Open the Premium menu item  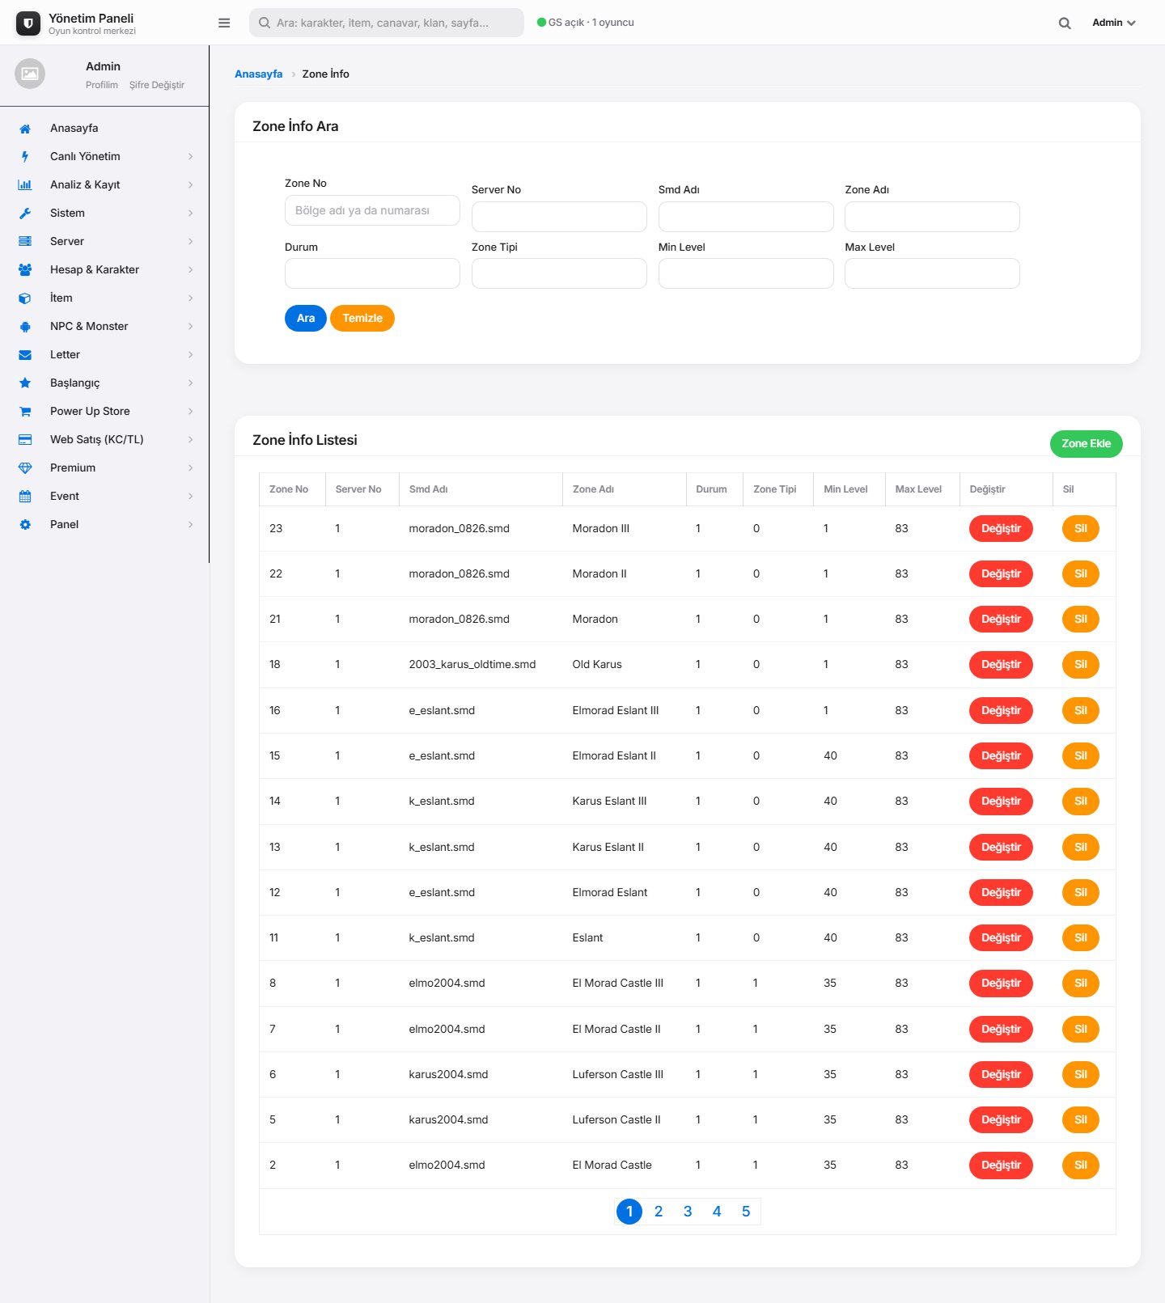(104, 468)
